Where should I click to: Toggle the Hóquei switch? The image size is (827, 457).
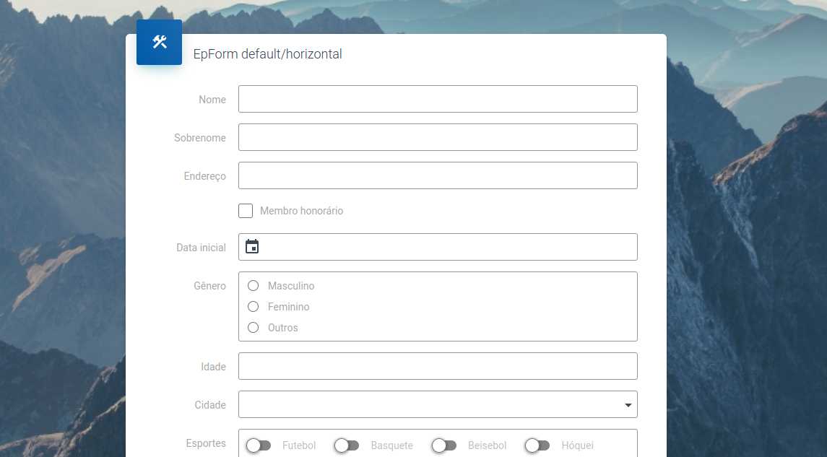pyautogui.click(x=537, y=445)
